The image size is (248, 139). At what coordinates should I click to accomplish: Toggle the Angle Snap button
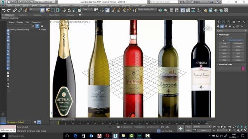119,10
